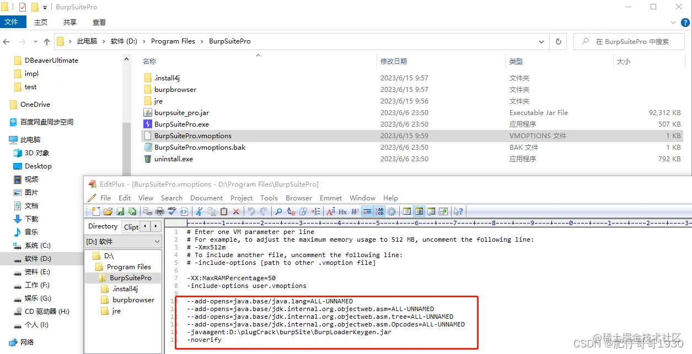Open the address bar history dropdown
The height and width of the screenshot is (354, 692).
tap(541, 41)
